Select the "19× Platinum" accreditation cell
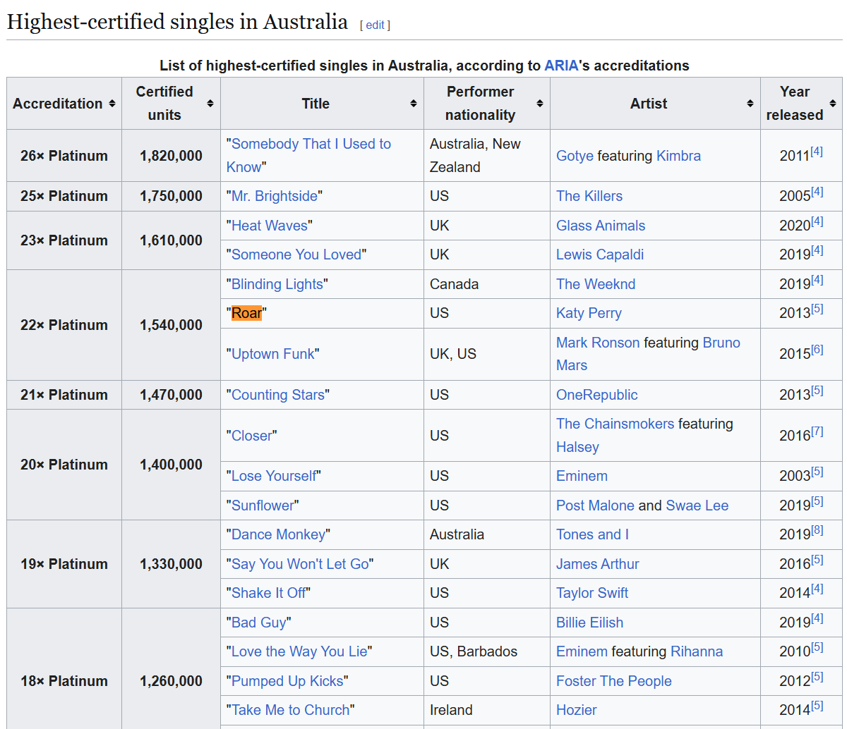This screenshot has height=729, width=847. 64,564
